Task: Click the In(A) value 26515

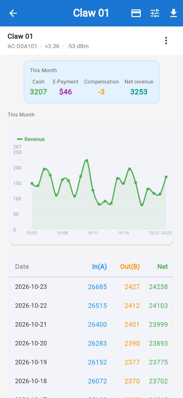Action: (x=97, y=306)
